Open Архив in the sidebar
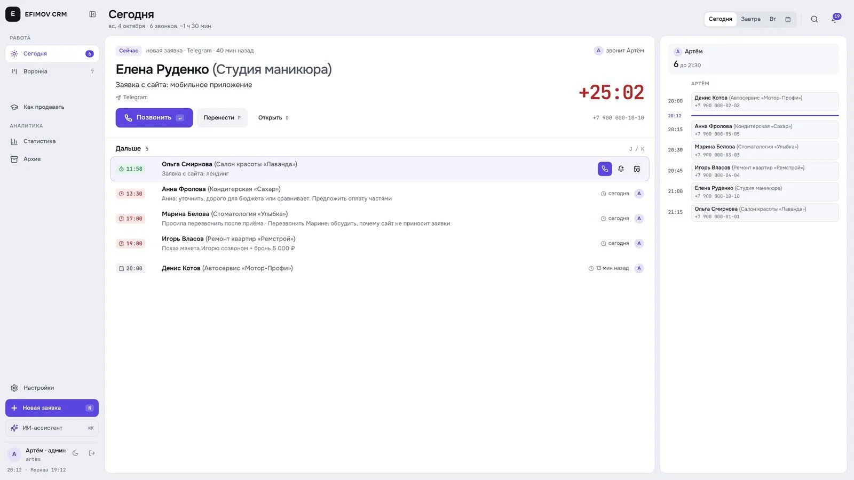 pos(52,159)
